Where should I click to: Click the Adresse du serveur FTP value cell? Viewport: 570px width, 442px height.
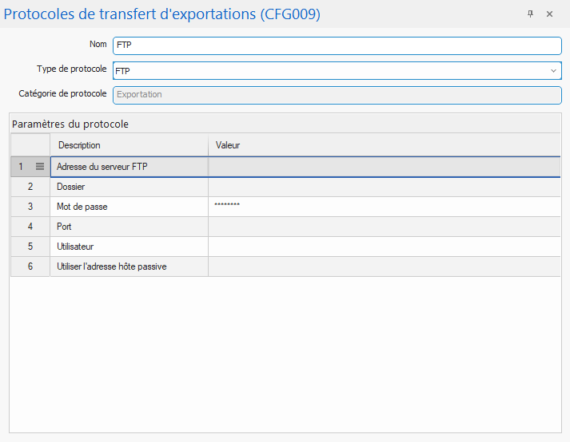tap(384, 167)
